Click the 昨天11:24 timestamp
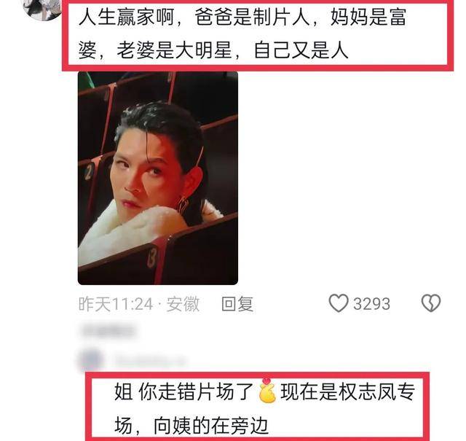The width and height of the screenshot is (466, 441). click(116, 304)
